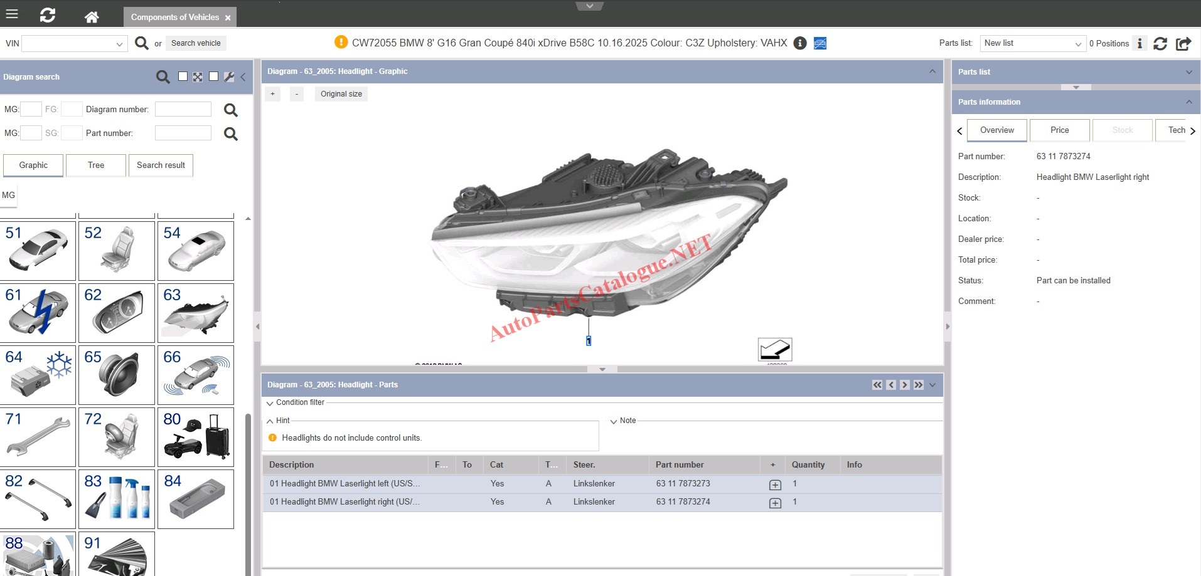Jump to last diagram with double-arrow icon
Image resolution: width=1201 pixels, height=576 pixels.
pyautogui.click(x=919, y=385)
